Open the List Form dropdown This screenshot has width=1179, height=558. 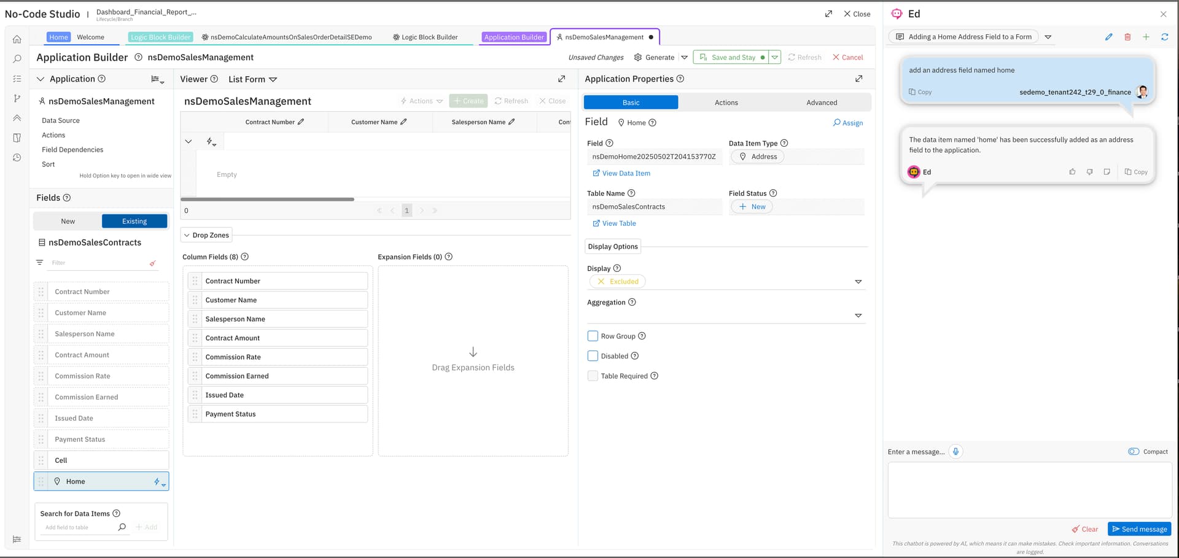coord(252,79)
